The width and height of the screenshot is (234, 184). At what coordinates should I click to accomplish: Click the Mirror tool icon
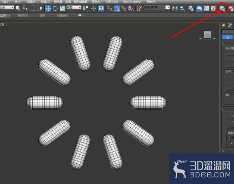(175, 8)
